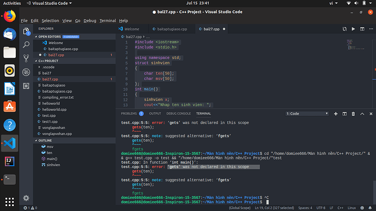The width and height of the screenshot is (376, 211).
Task: Switch to the baitaptugiaoo.cpp editor tab
Action: point(172,29)
